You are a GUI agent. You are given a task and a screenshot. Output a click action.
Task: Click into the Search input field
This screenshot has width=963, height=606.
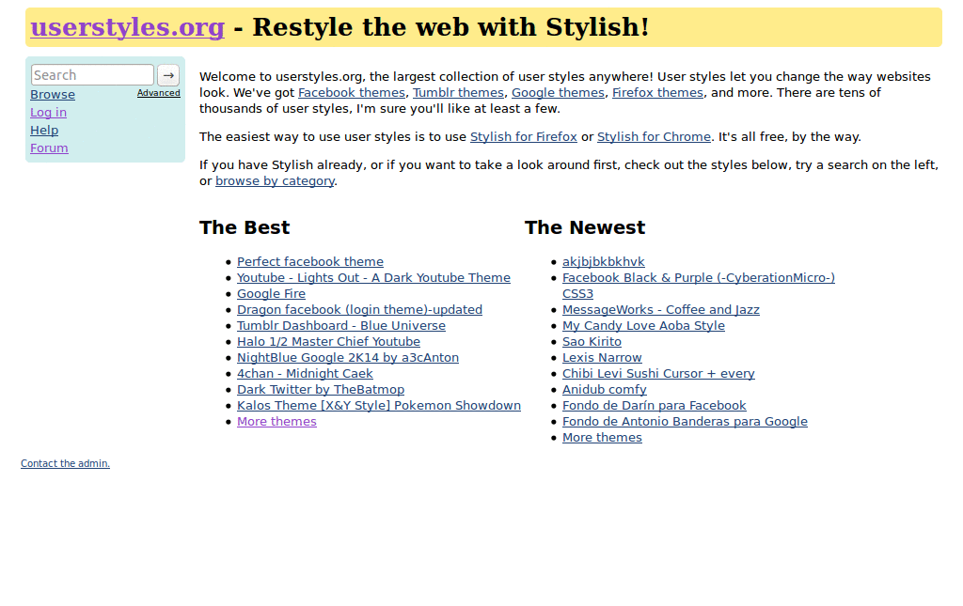92,75
